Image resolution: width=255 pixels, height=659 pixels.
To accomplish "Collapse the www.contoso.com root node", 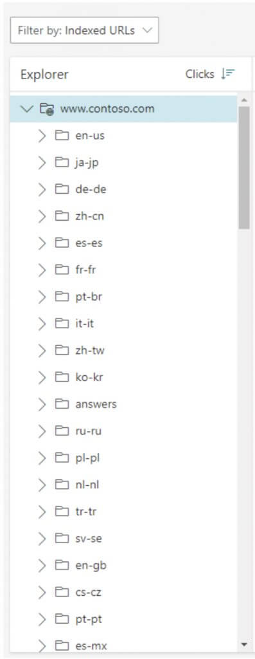I will coord(26,109).
